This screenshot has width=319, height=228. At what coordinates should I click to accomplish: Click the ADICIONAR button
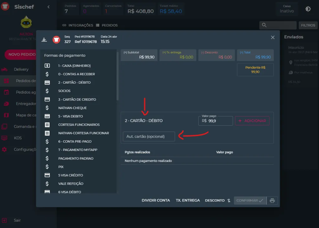click(x=252, y=121)
